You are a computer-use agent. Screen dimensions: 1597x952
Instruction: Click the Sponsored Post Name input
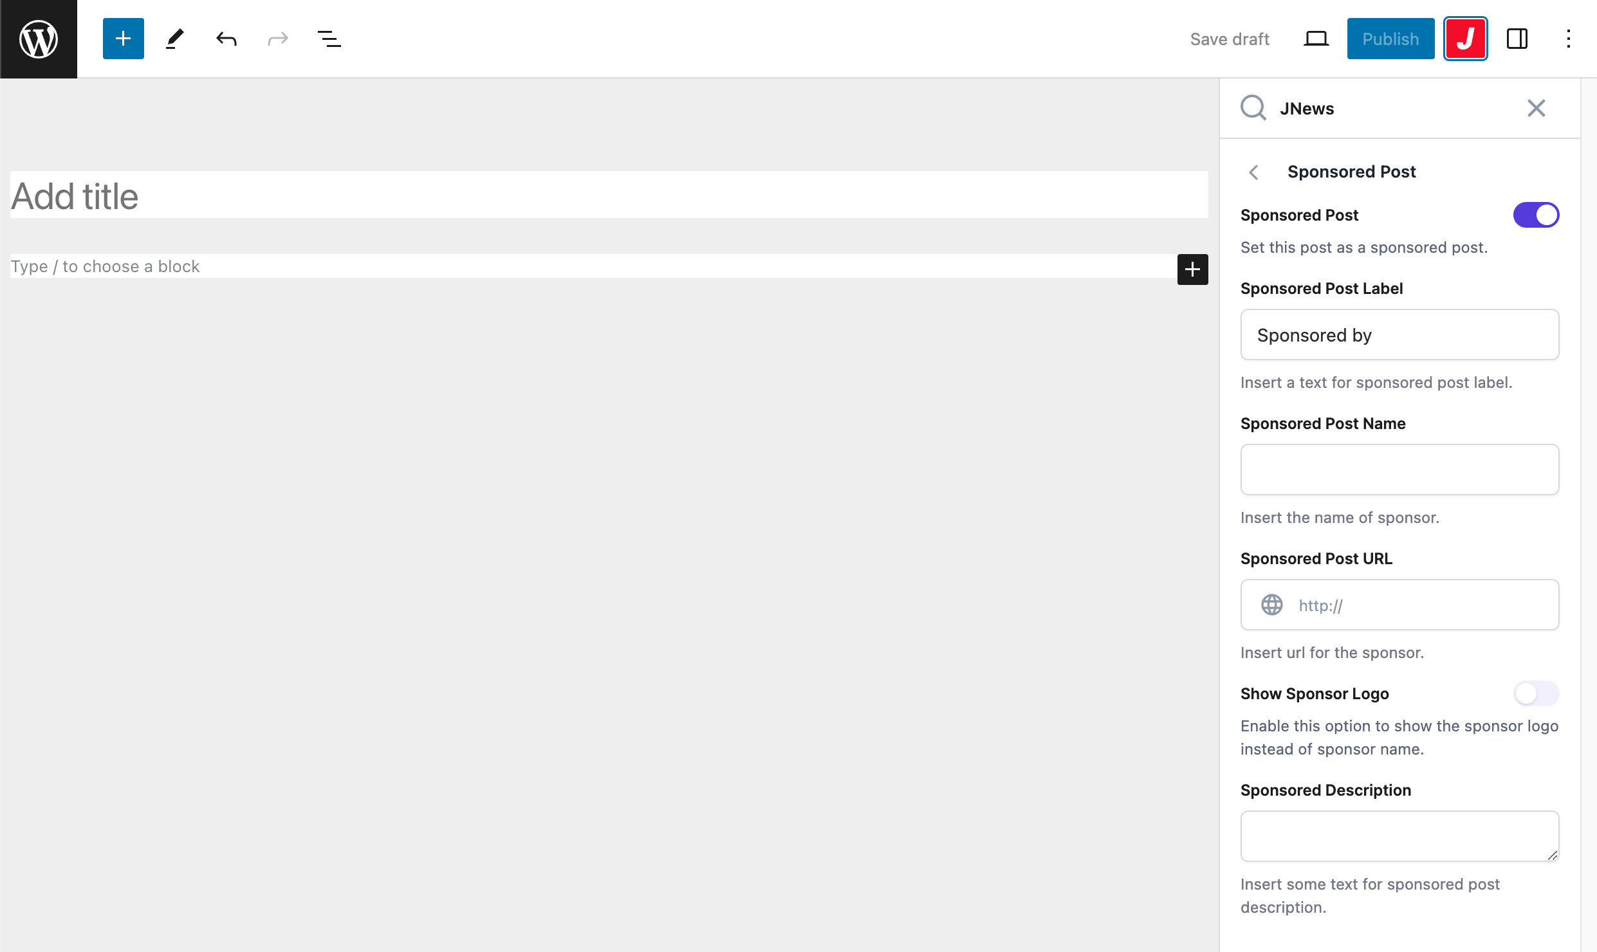click(x=1399, y=470)
